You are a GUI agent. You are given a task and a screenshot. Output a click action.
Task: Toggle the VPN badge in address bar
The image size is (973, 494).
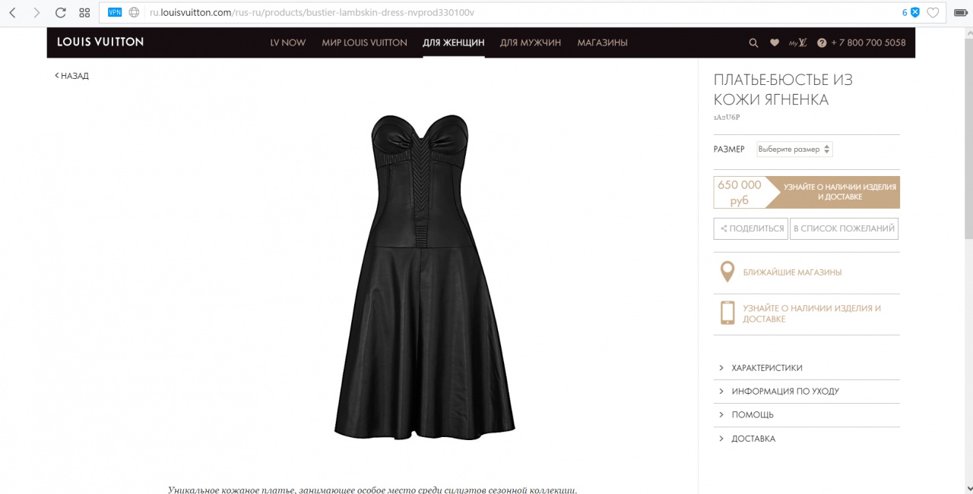115,12
